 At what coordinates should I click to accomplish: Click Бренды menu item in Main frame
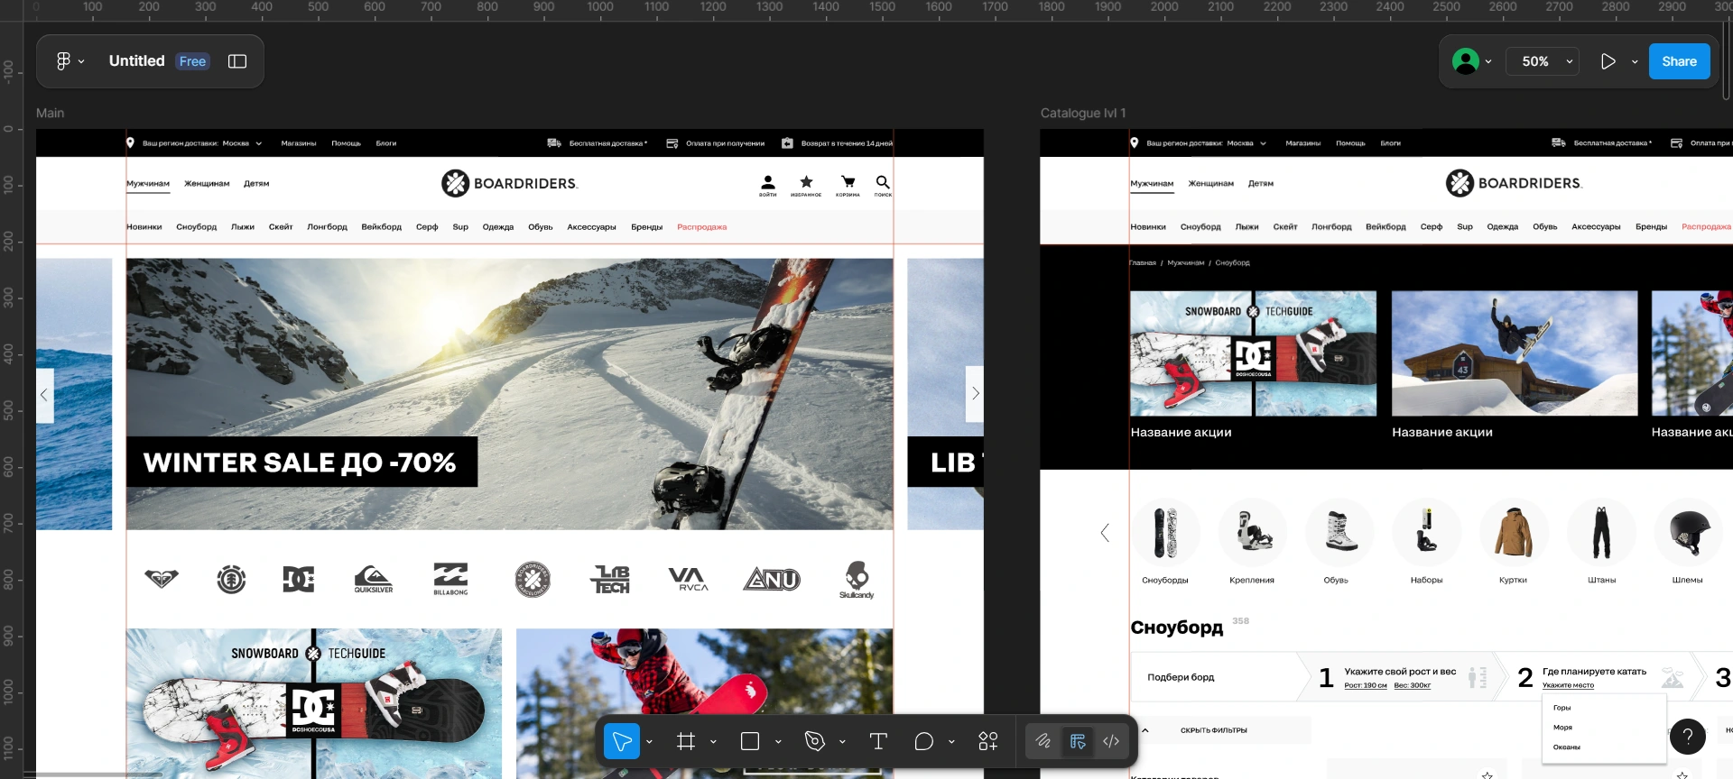(646, 227)
